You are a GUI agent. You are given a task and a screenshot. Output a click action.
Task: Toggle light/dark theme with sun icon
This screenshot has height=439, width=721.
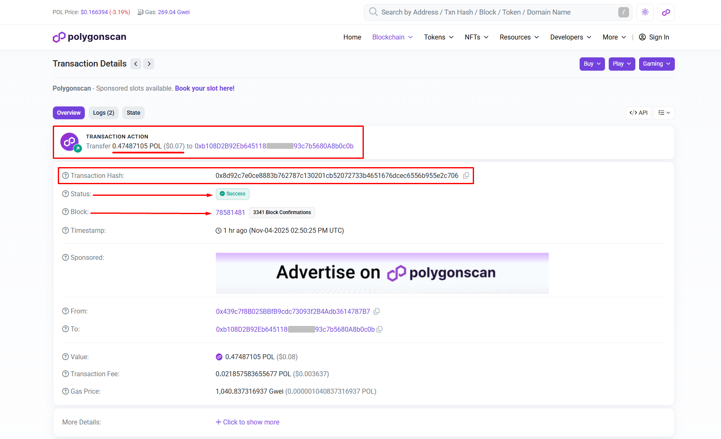[644, 12]
